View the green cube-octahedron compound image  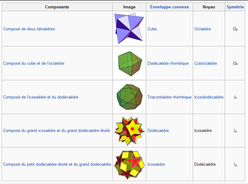(130, 64)
